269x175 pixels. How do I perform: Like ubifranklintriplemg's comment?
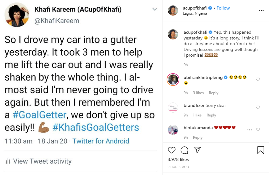tap(258, 79)
